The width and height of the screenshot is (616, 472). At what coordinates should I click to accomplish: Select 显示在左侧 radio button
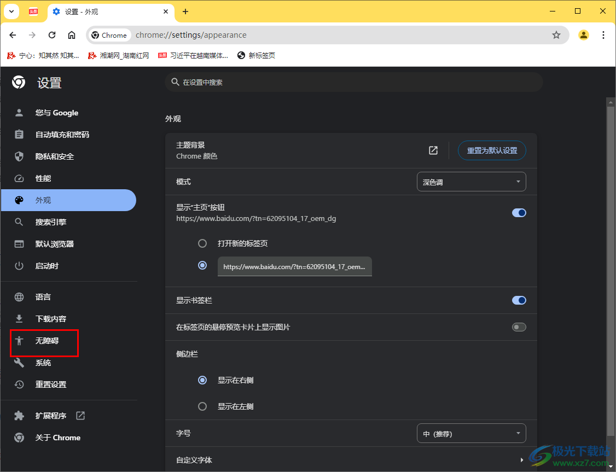pyautogui.click(x=202, y=406)
